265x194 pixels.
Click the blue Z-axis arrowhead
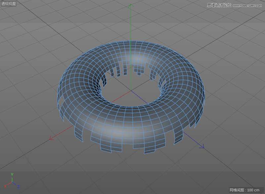[201, 146]
